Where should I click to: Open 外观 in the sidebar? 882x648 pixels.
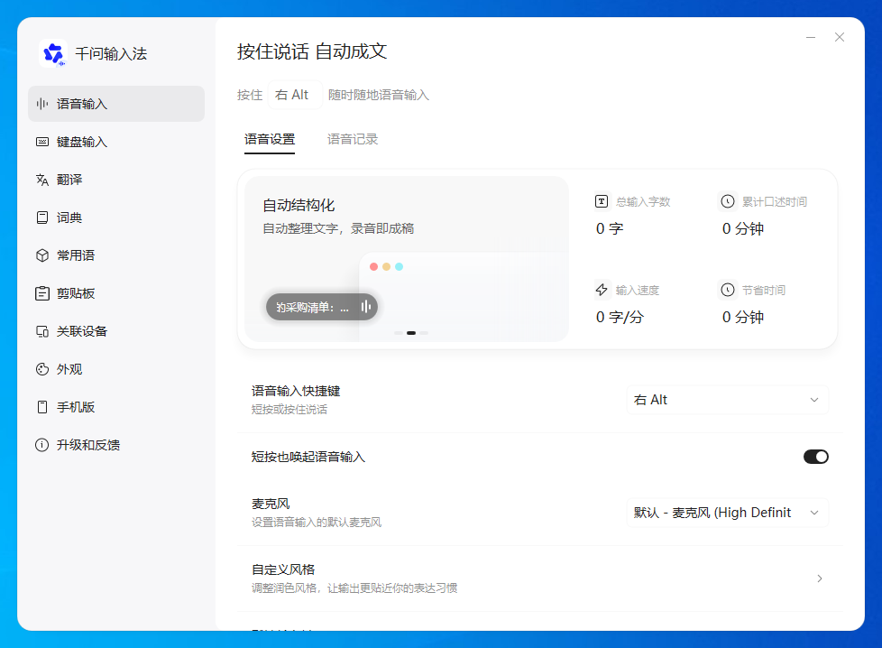116,369
